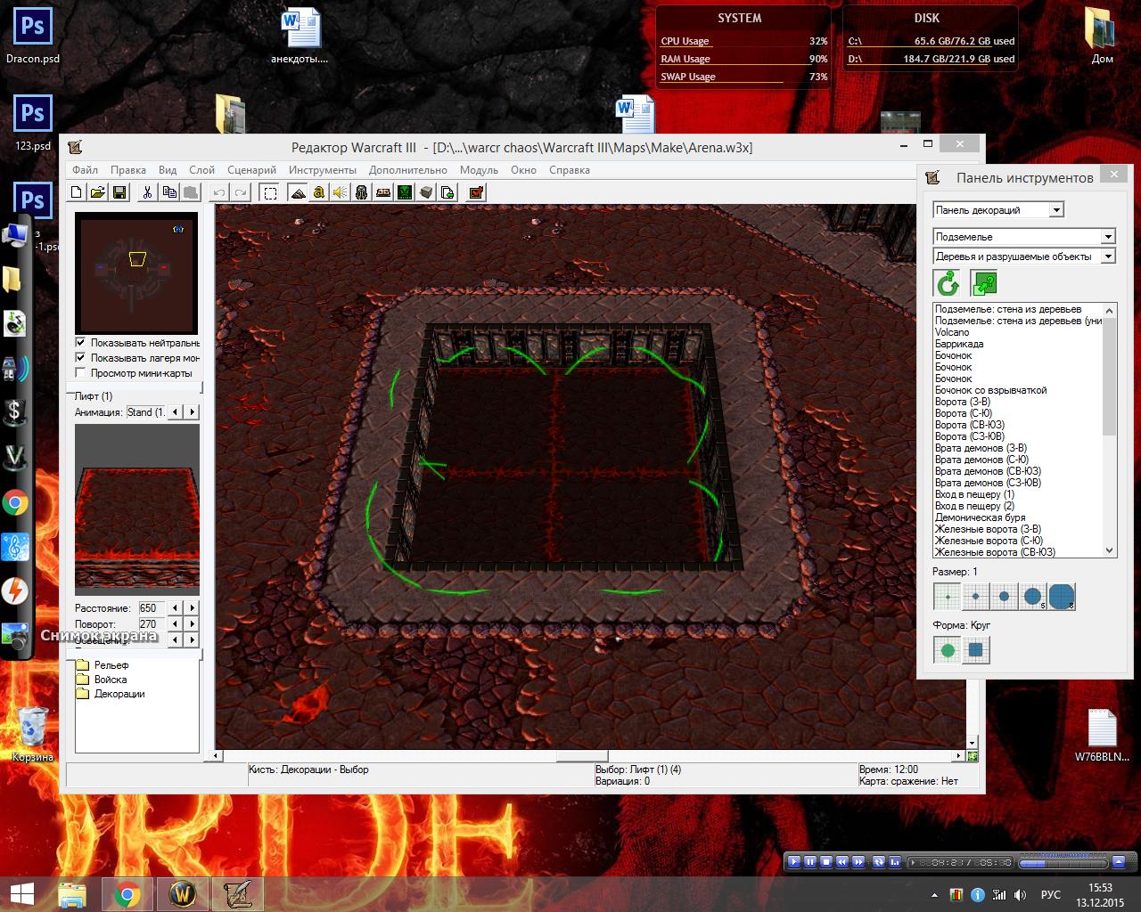
Task: Select the largest brush size icon marked 8
Action: click(1061, 596)
